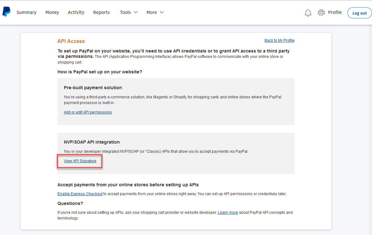Select 'NVP/SOAP API integration' heading text
372x235 pixels.
[92, 142]
